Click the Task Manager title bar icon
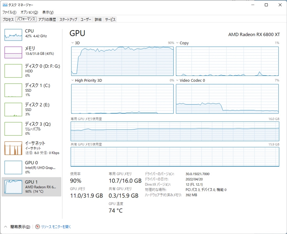This screenshot has height=234, width=287. pyautogui.click(x=5, y=5)
